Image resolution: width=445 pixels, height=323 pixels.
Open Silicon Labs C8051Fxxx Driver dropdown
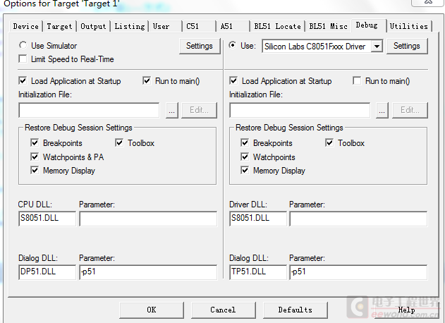[377, 47]
